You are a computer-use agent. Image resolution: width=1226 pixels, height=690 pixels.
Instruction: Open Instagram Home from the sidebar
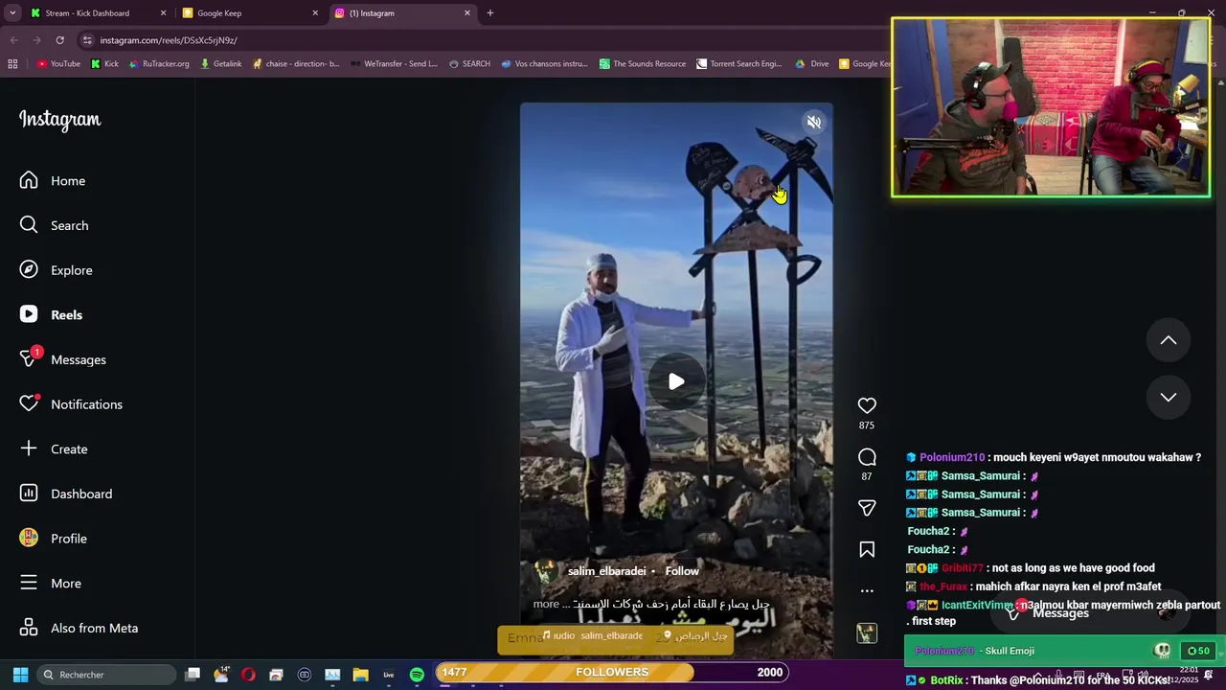click(x=53, y=180)
